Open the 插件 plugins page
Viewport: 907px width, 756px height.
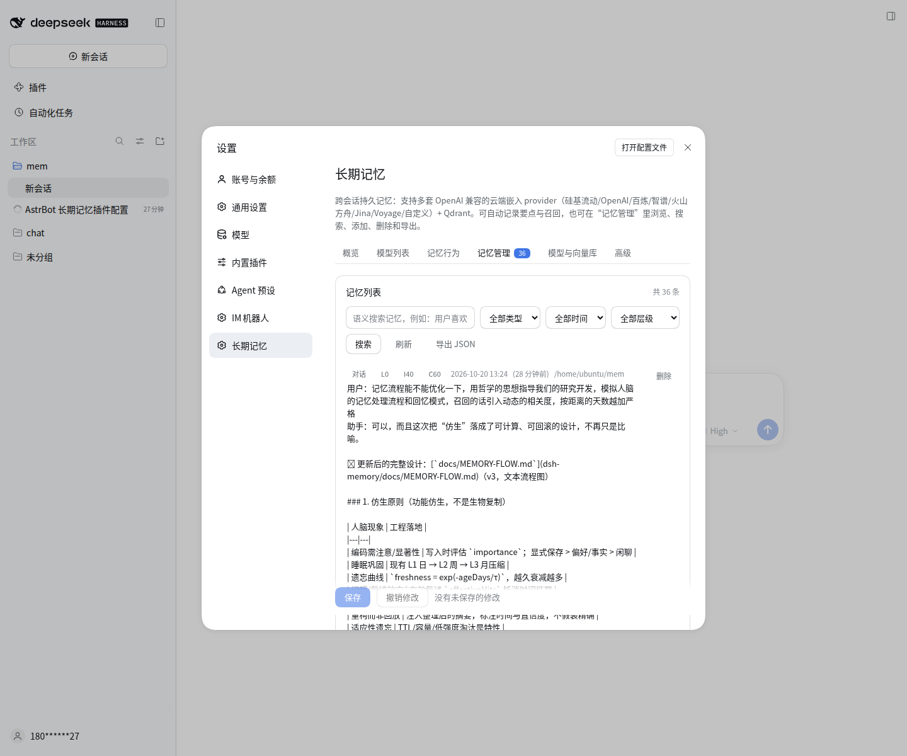pyautogui.click(x=88, y=88)
